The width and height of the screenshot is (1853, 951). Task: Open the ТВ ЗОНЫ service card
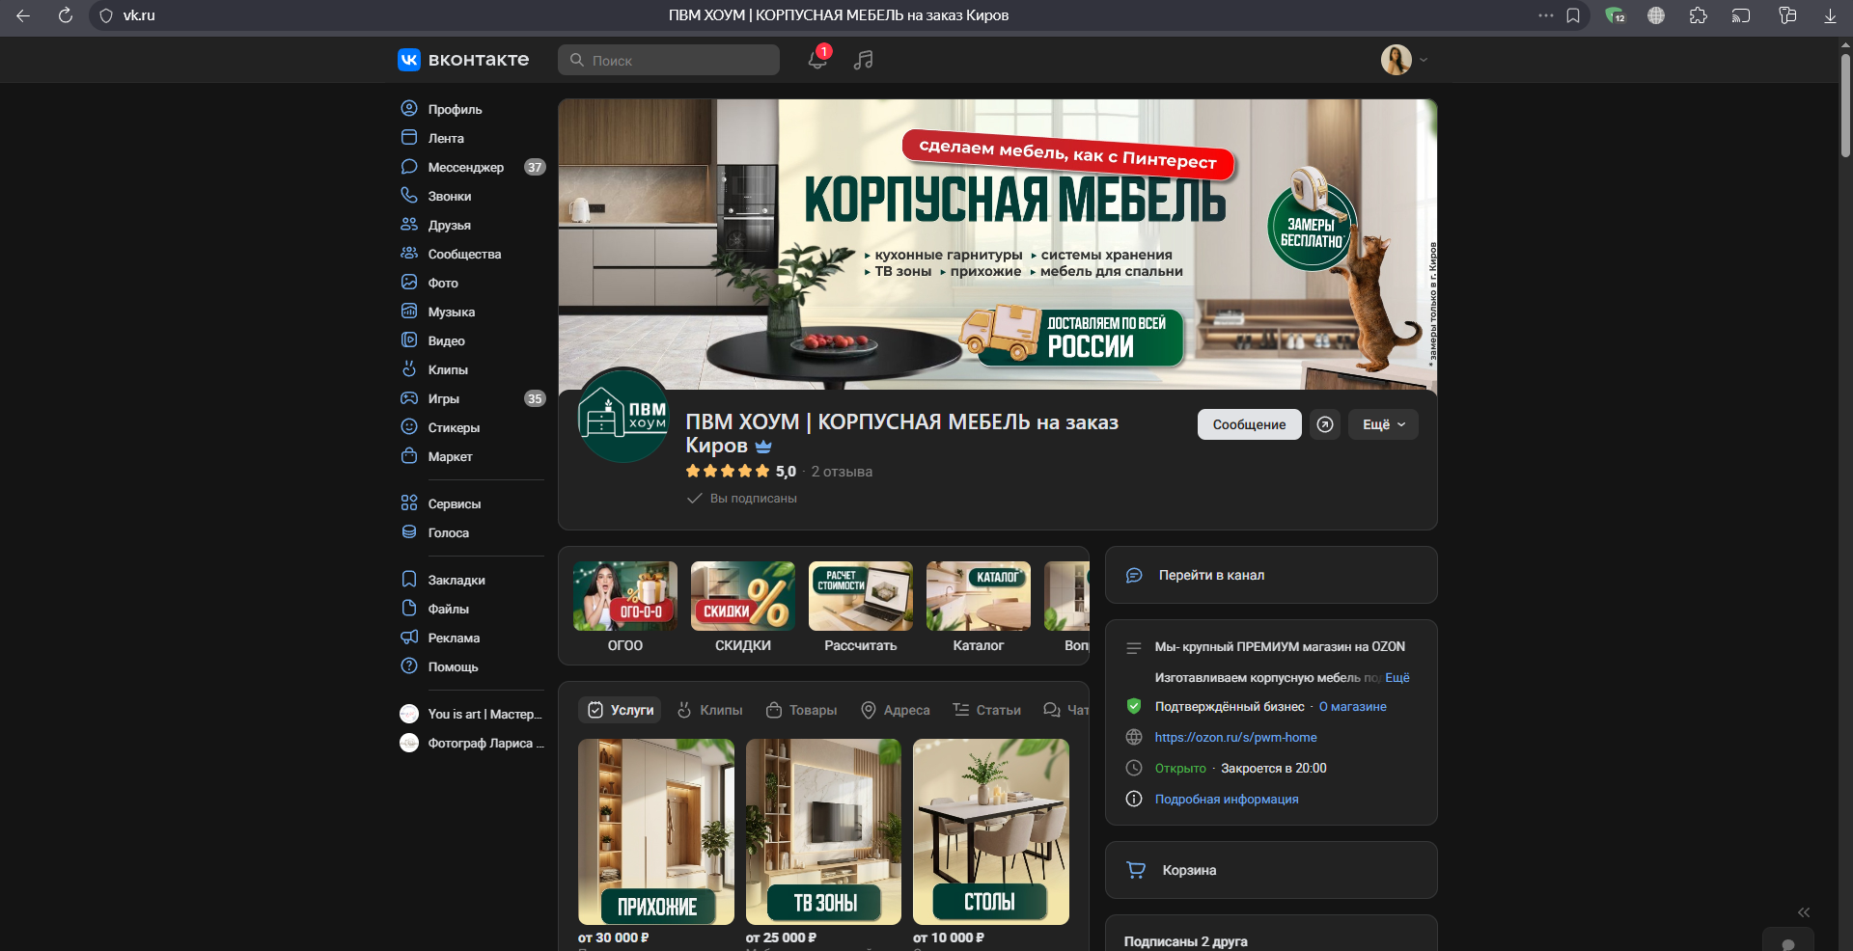click(x=823, y=832)
